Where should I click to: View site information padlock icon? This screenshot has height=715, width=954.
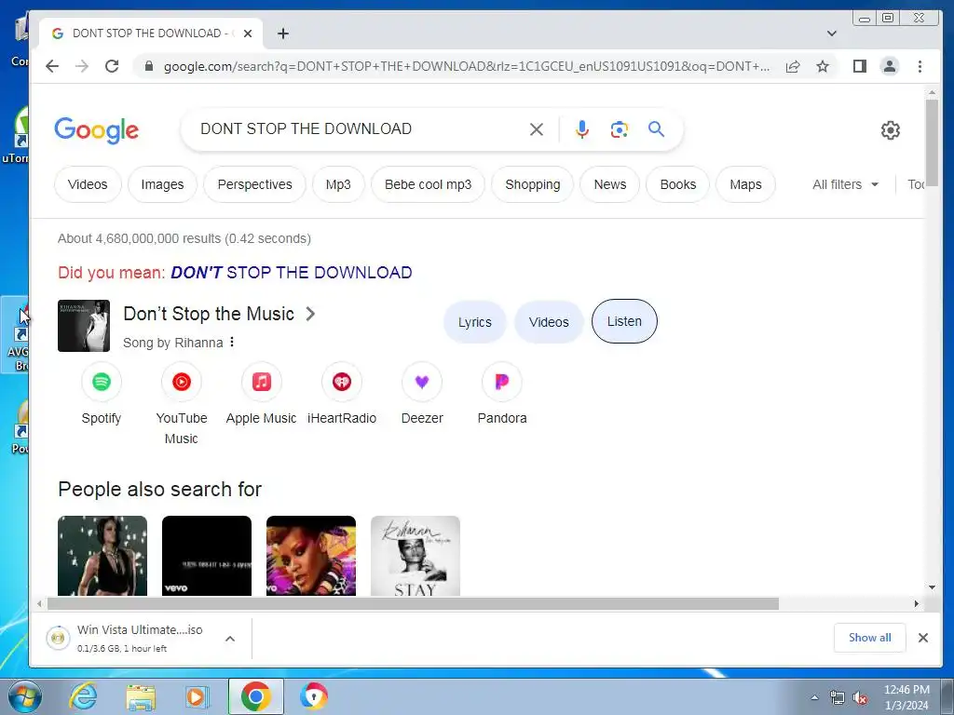click(149, 66)
